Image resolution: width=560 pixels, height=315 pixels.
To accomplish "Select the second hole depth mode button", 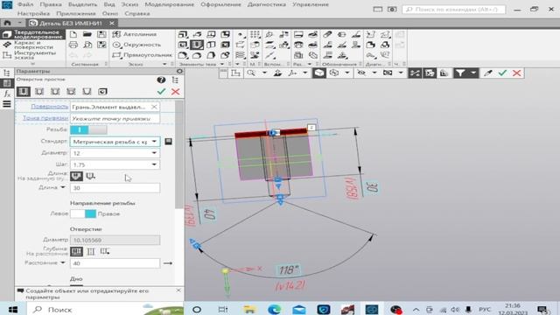I will pos(91,252).
